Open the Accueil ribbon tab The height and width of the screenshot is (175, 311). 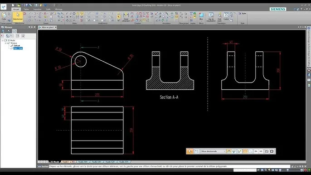tap(16, 10)
